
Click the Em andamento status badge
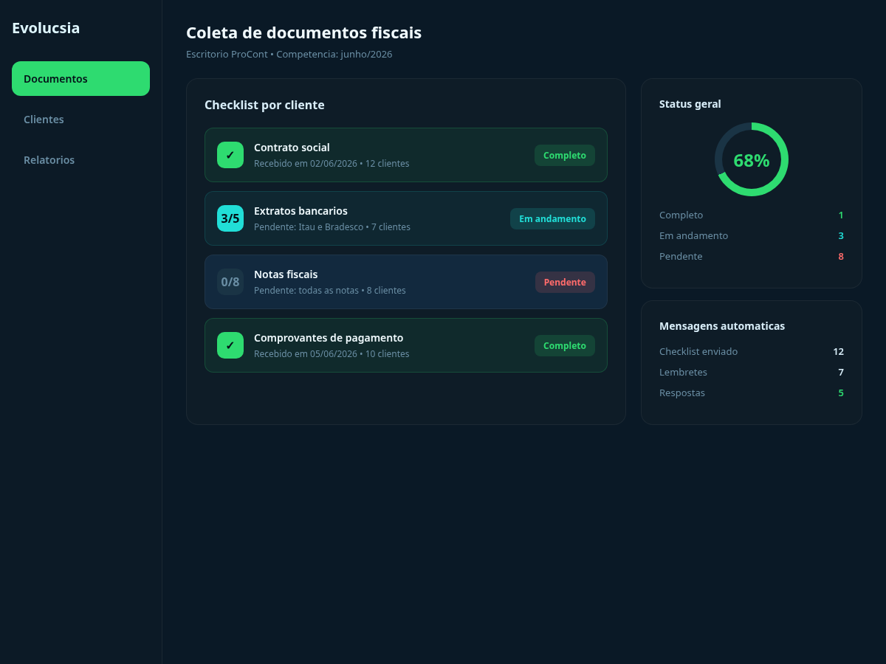click(552, 219)
